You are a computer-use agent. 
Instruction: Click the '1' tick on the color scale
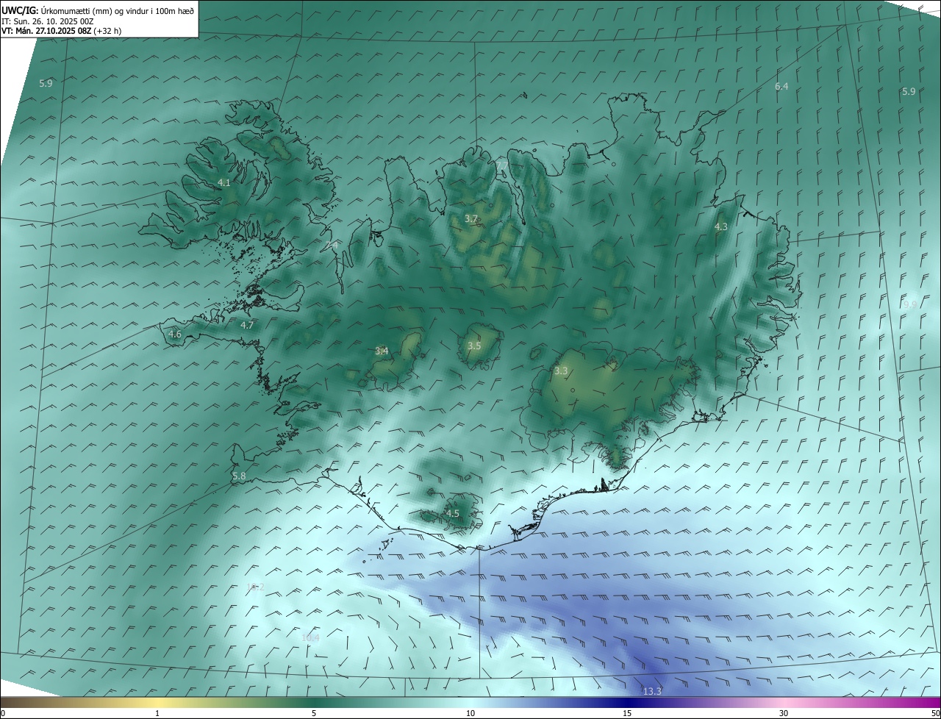[x=157, y=713]
